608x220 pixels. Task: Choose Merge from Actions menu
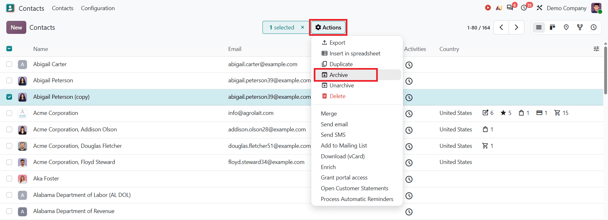pyautogui.click(x=357, y=114)
